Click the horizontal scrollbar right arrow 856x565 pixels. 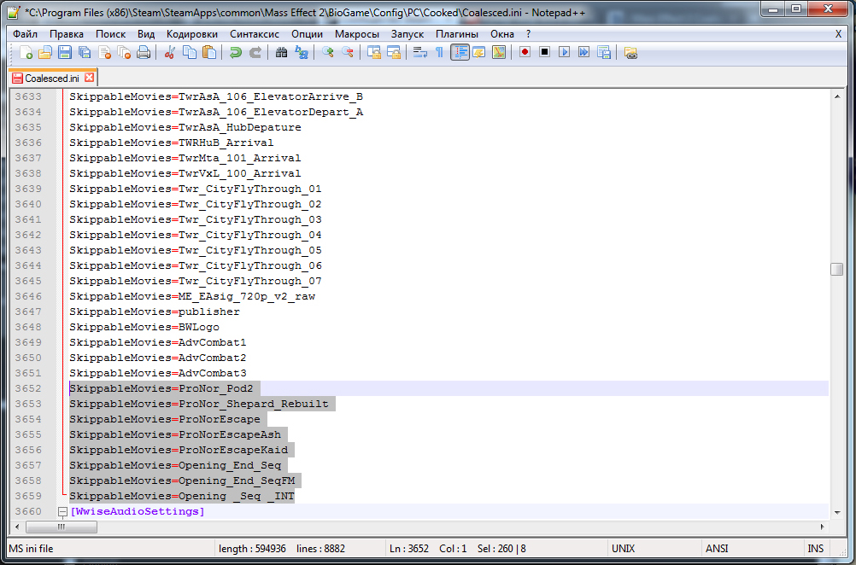[x=822, y=527]
